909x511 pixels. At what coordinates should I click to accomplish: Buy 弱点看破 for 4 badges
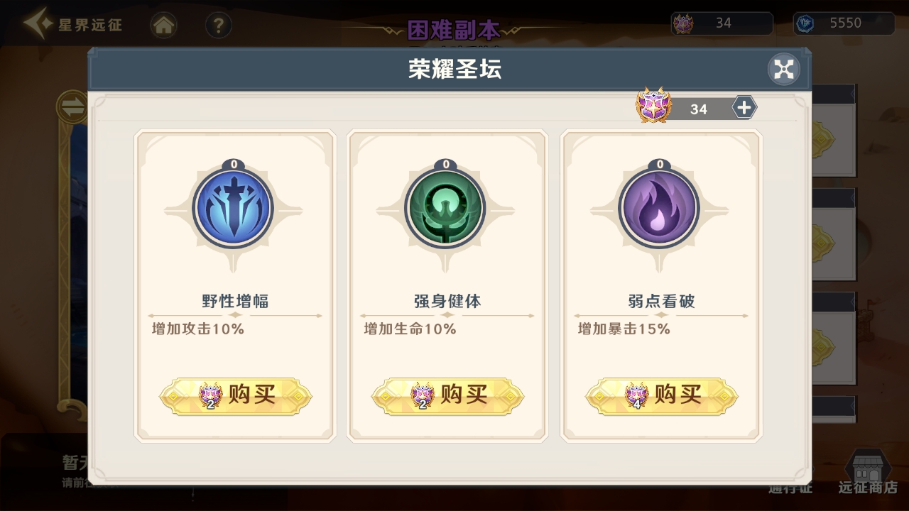(661, 395)
